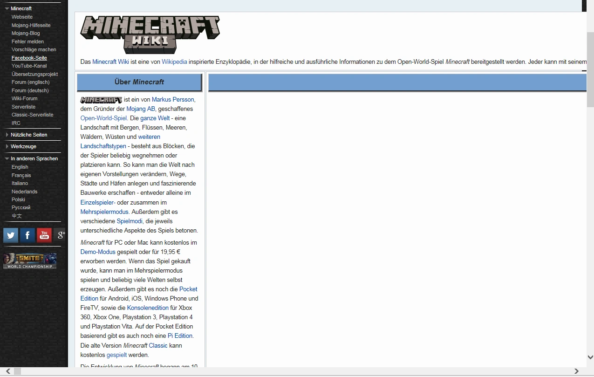Image resolution: width=594 pixels, height=377 pixels.
Task: Open the Mojang AB article link
Action: 141,109
